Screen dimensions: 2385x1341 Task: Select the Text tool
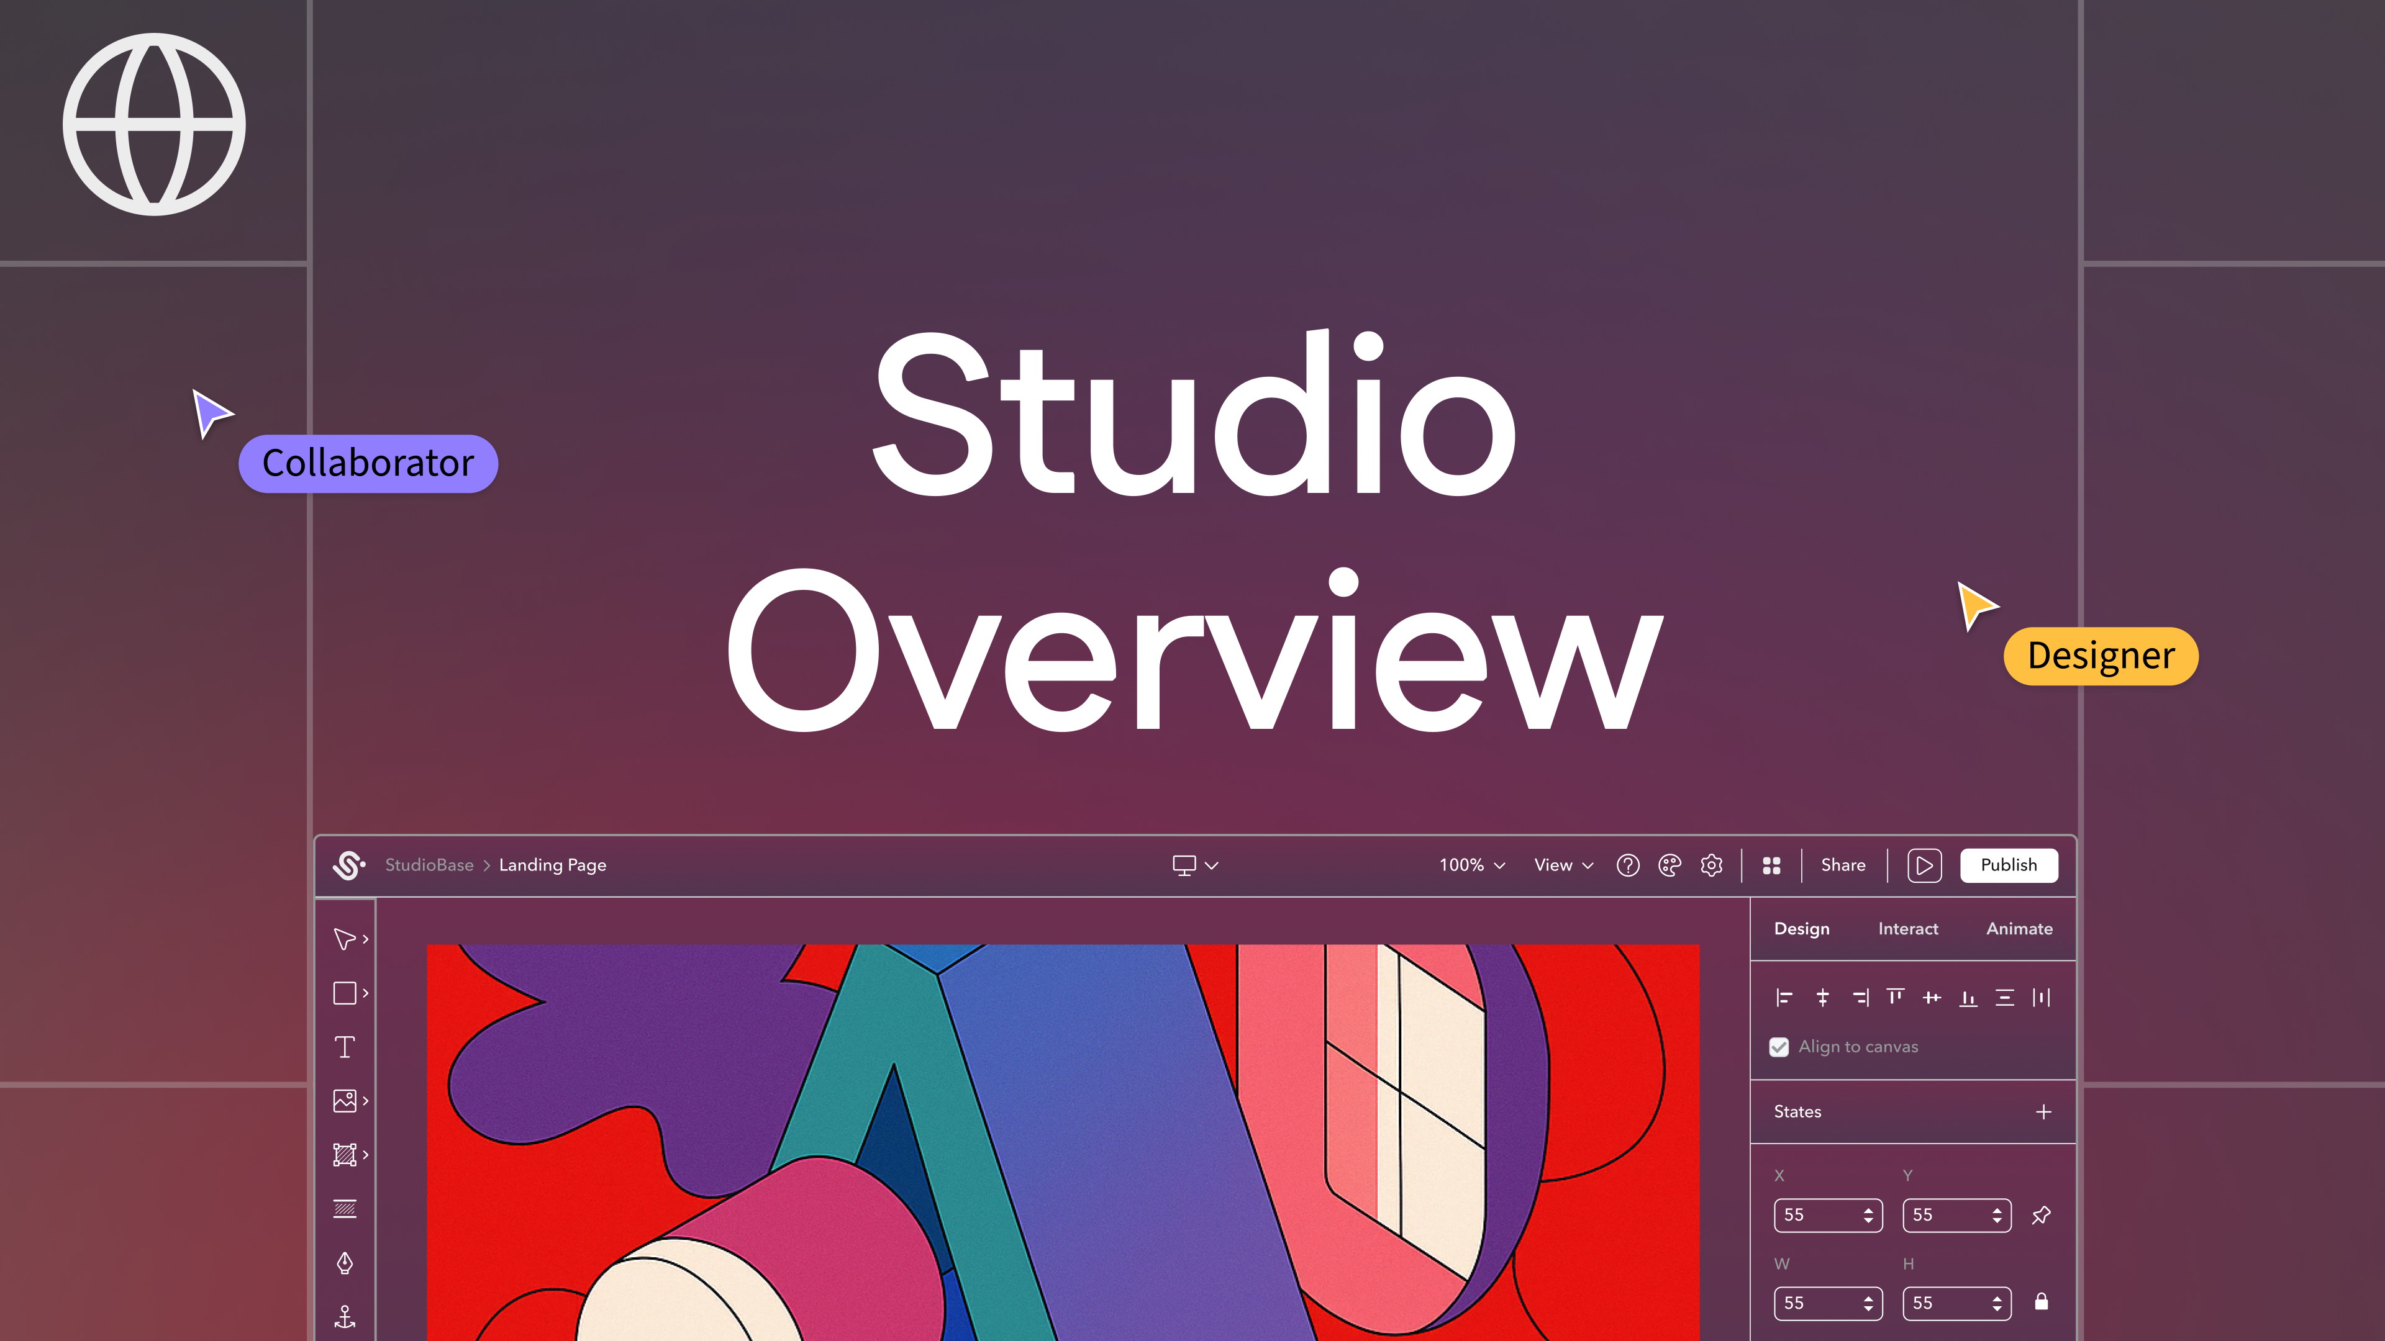click(345, 1047)
